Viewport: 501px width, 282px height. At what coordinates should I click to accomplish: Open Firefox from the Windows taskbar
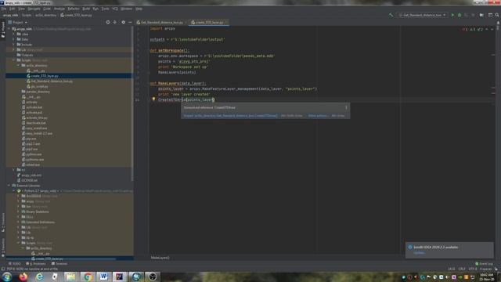(x=23, y=277)
